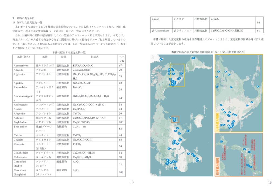This screenshot has width=276, height=195.
Task: Click the table caption '本書で紹介する蛍光鉱物一覧'
Action: point(69,52)
